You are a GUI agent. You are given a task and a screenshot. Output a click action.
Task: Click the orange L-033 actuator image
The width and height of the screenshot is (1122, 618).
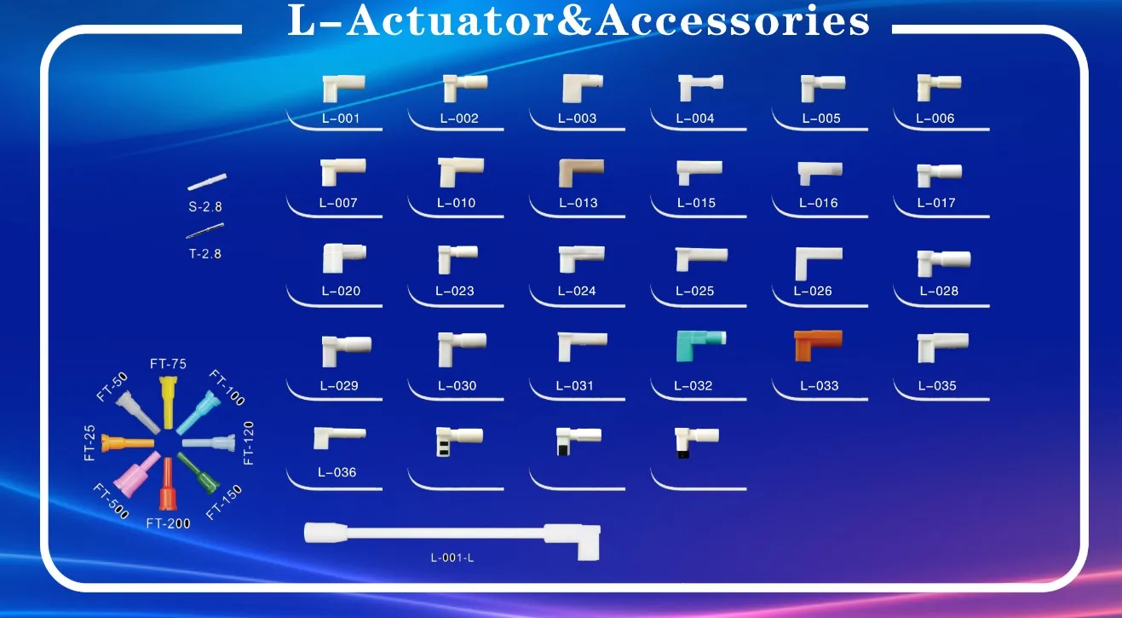[818, 345]
